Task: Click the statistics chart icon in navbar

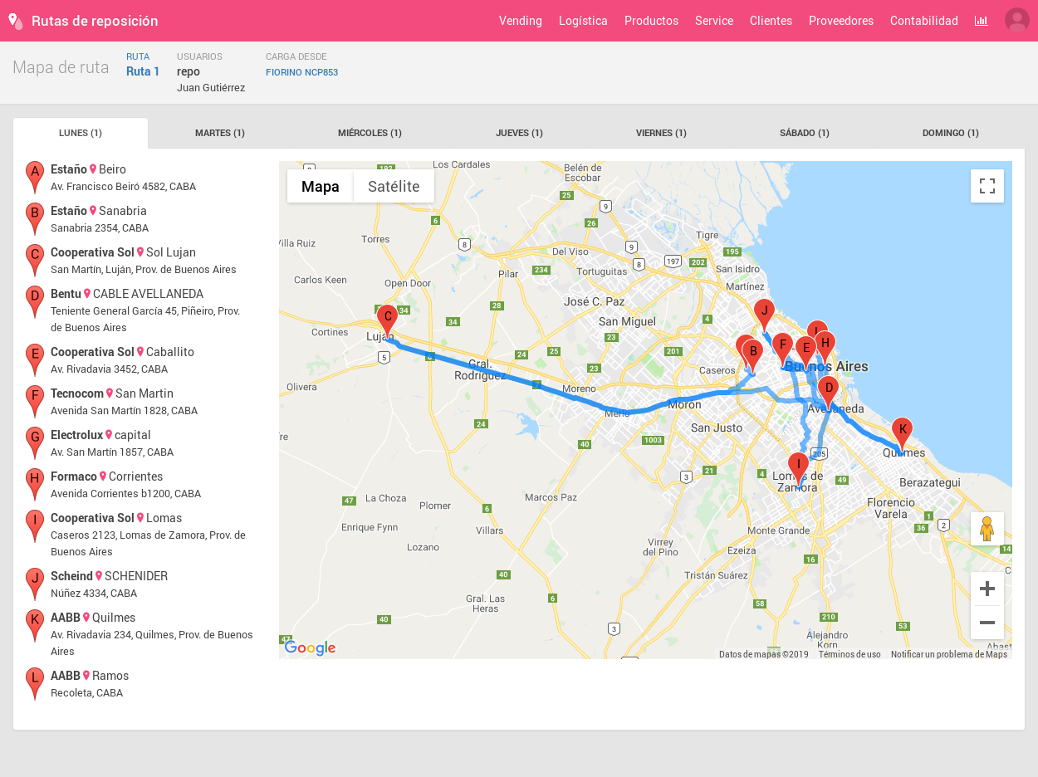Action: 981,21
